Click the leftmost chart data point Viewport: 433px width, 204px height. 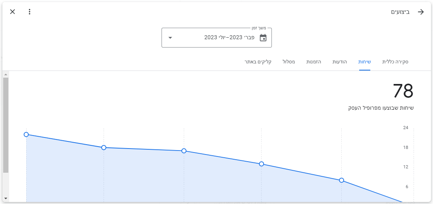(26, 134)
